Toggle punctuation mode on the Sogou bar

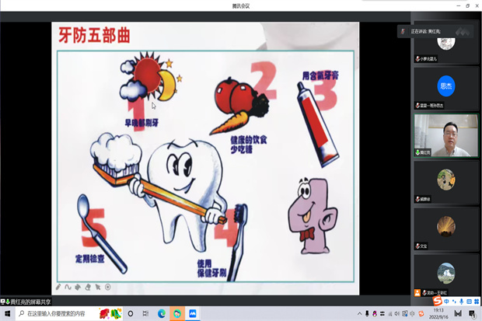[454, 302]
